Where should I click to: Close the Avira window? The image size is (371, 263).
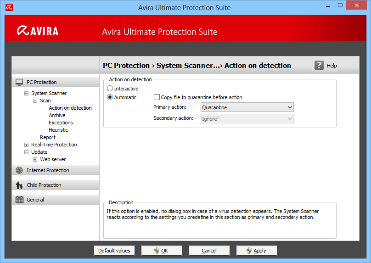(357, 5)
